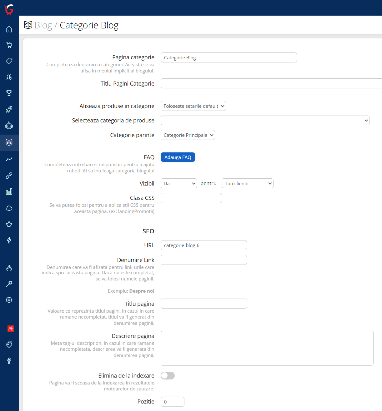Expand the Toti clientii dropdown
Screen dimensions: 382x411
tap(247, 184)
